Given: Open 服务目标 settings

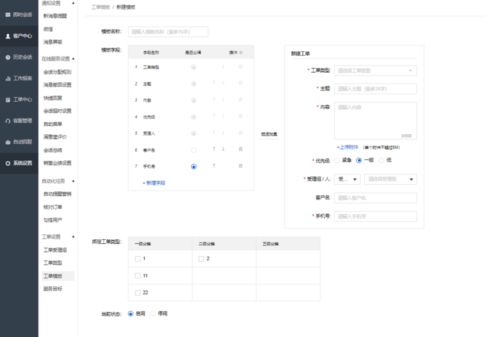Looking at the screenshot, I should coord(53,288).
